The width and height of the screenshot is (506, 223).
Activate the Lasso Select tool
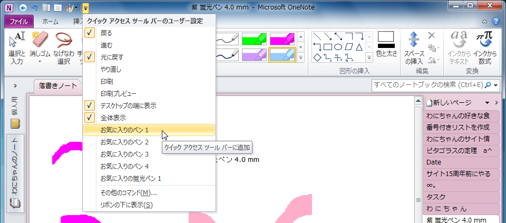pos(64,49)
